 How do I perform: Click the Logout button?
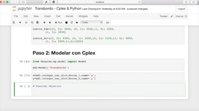(x=181, y=9)
